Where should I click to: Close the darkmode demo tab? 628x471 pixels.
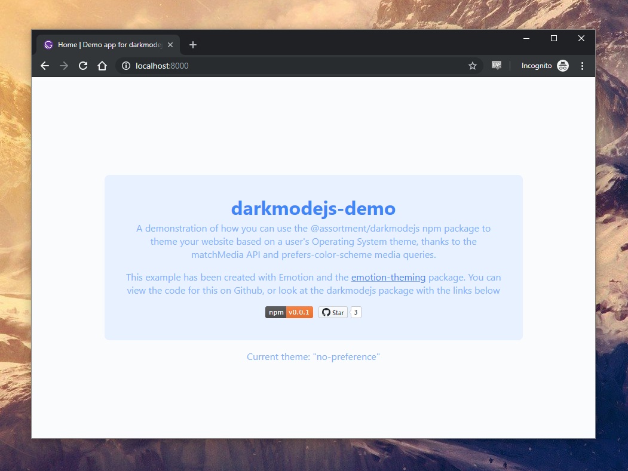pyautogui.click(x=170, y=45)
